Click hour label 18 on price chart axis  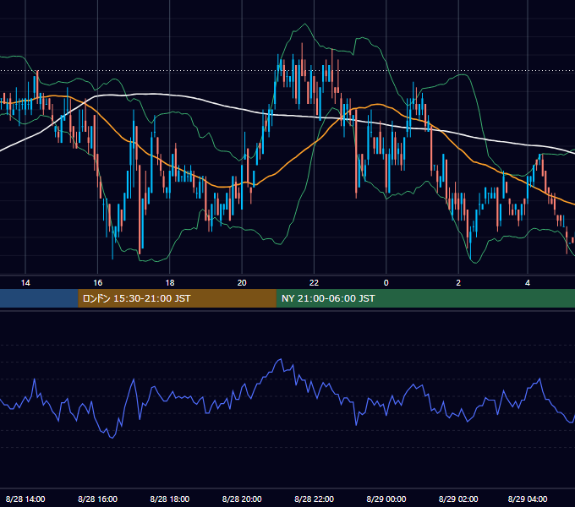[170, 283]
